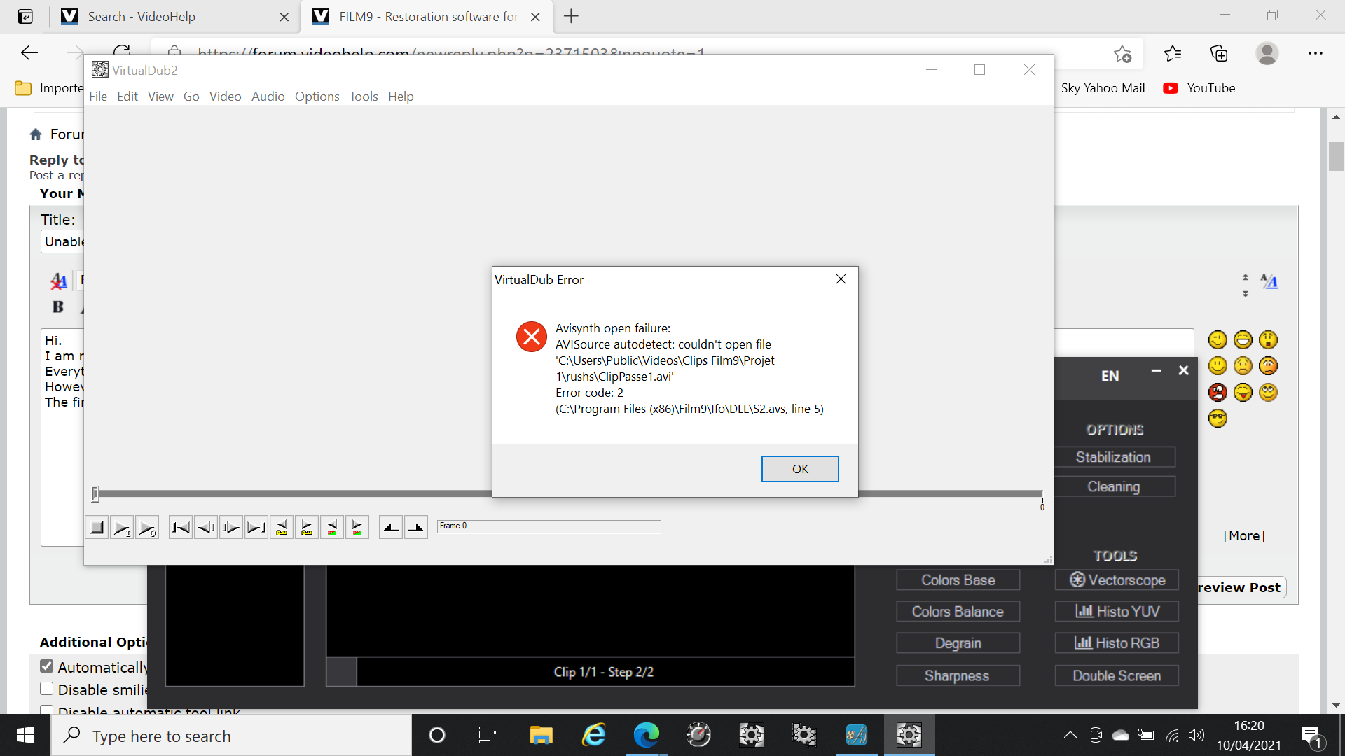Open the browser profile avatar
Screen dimensions: 1345x756
1267,53
